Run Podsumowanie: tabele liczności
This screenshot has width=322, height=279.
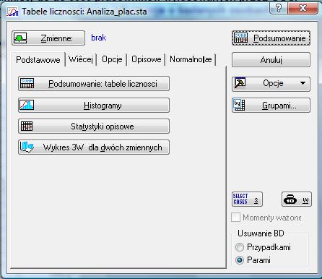(x=94, y=84)
